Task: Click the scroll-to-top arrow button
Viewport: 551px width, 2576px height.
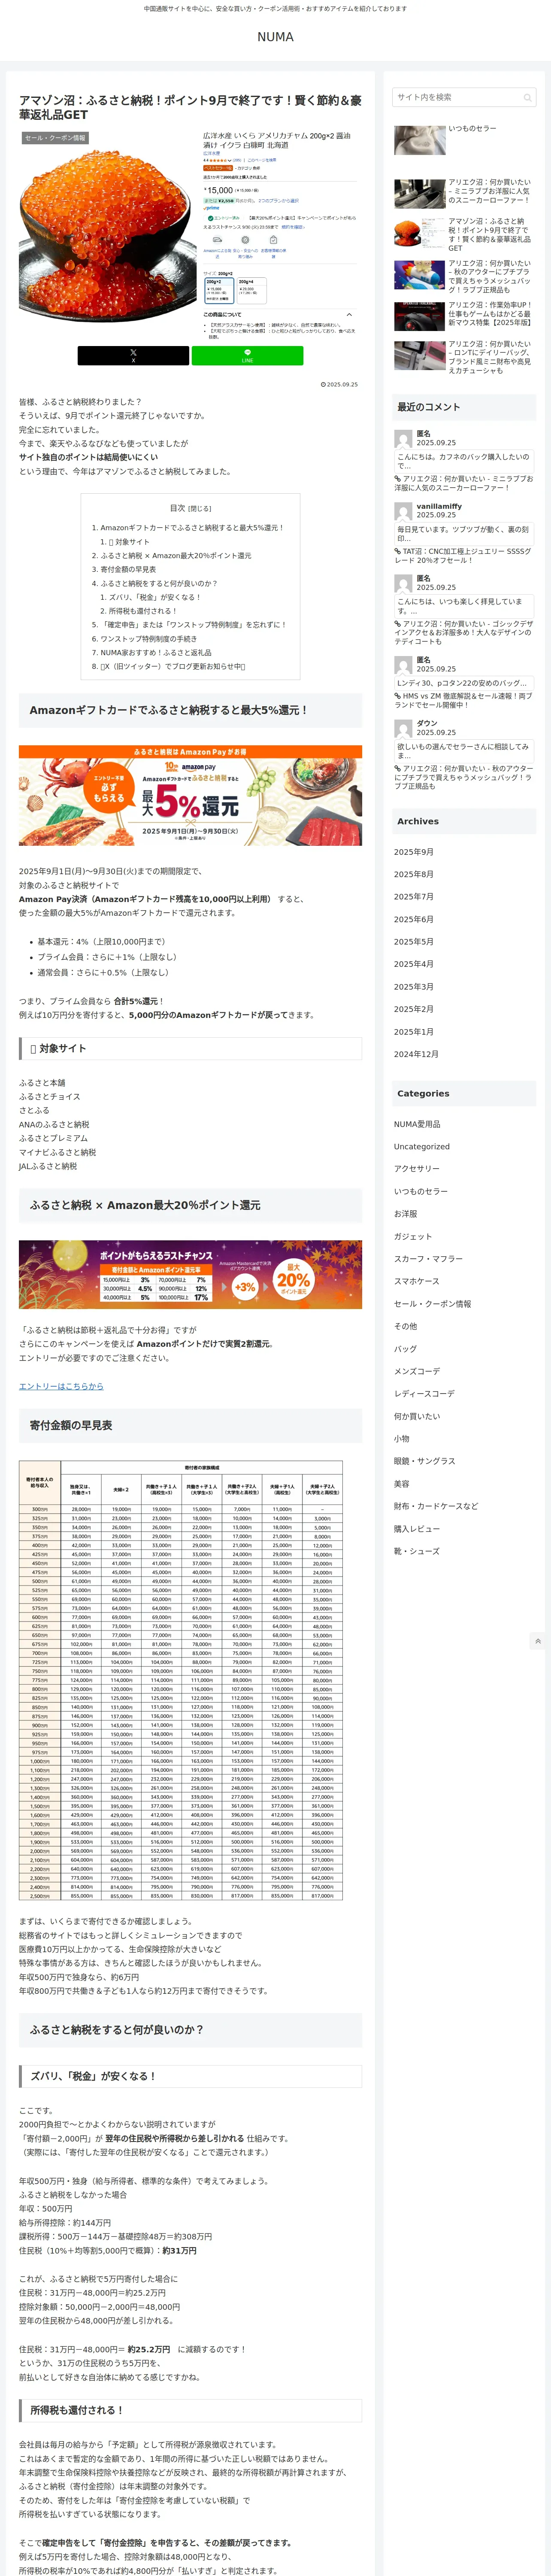Action: (538, 1641)
